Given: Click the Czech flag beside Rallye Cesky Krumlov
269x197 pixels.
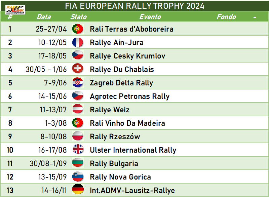Looking at the screenshot, I should coord(78,56).
